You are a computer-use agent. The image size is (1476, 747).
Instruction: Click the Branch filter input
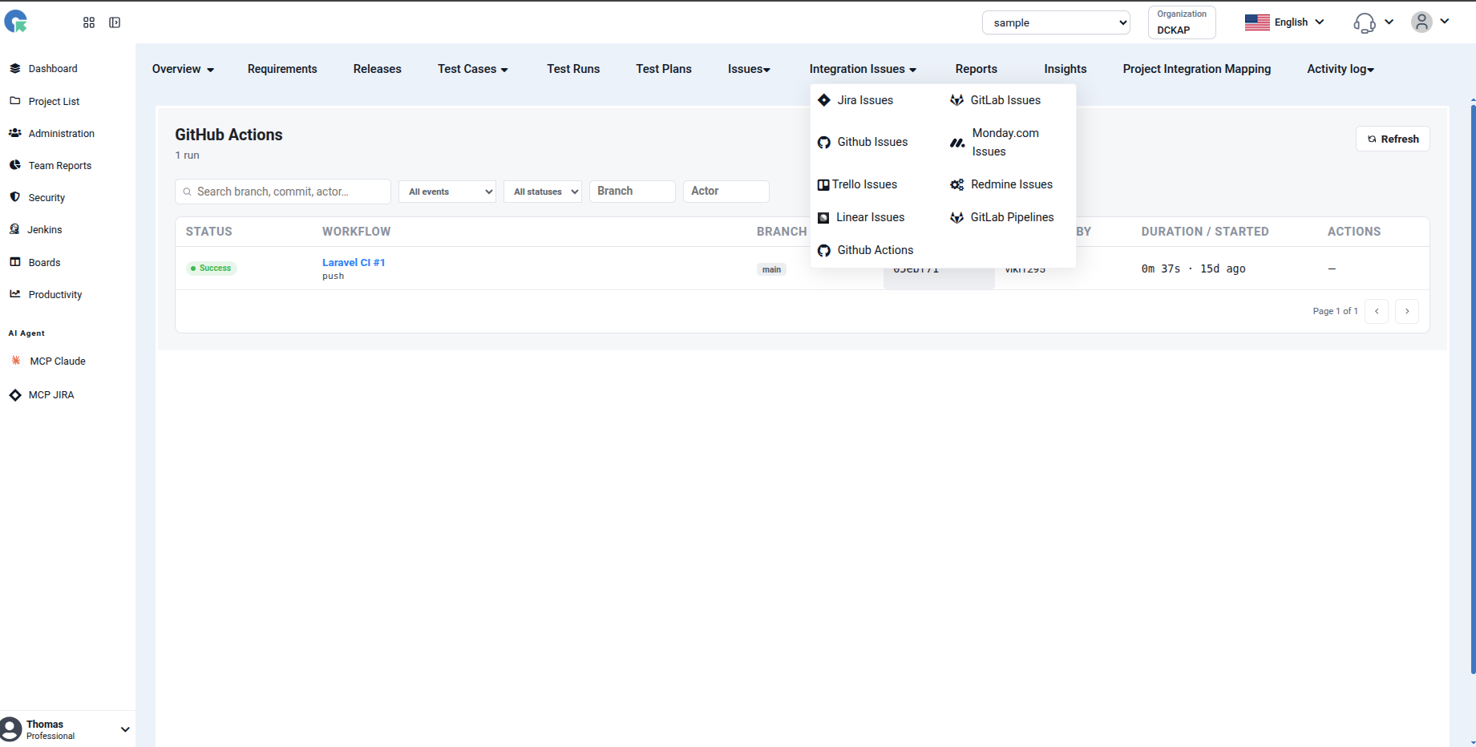point(633,191)
